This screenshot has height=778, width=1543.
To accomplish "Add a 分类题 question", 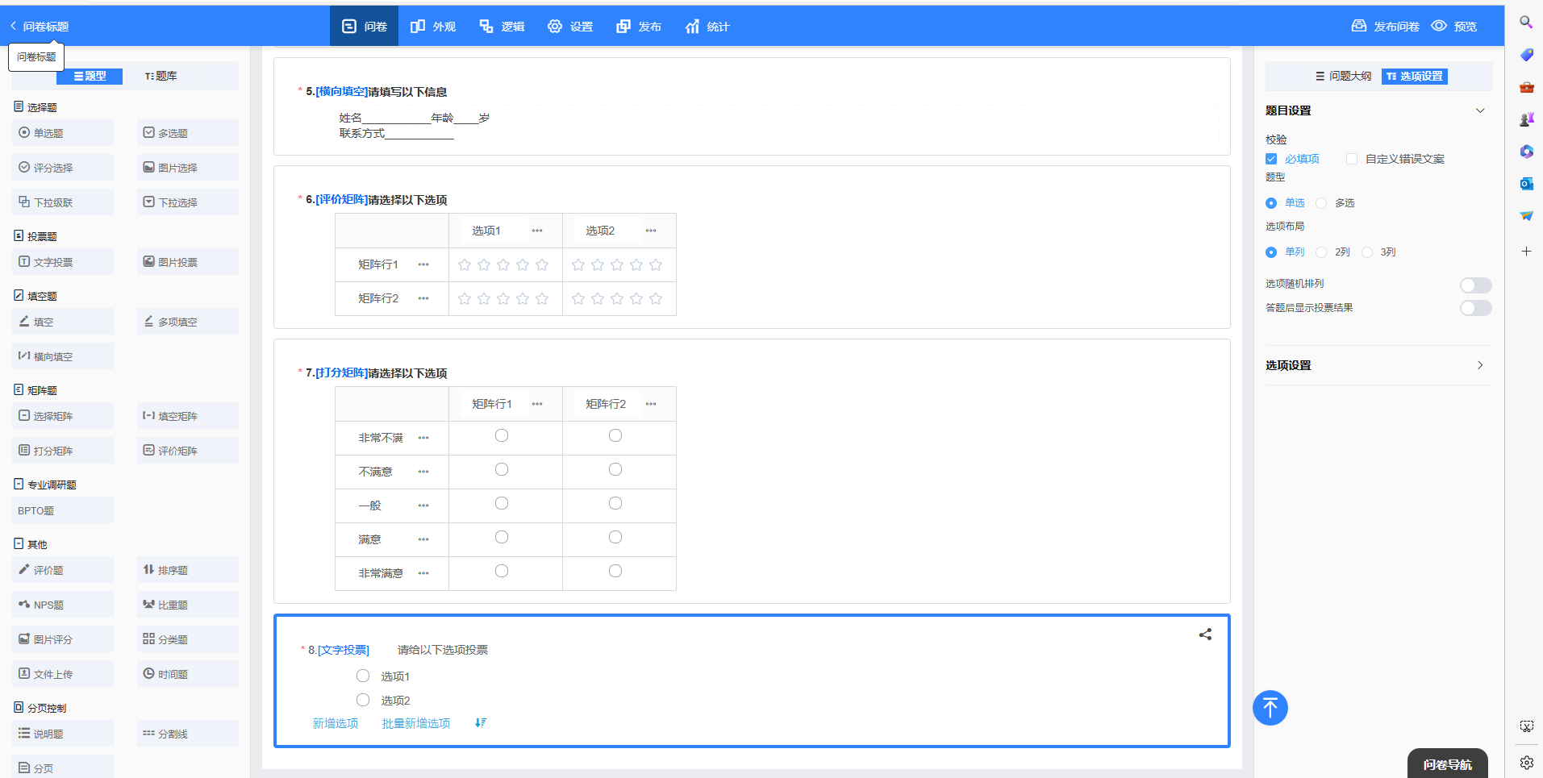I will (x=187, y=639).
